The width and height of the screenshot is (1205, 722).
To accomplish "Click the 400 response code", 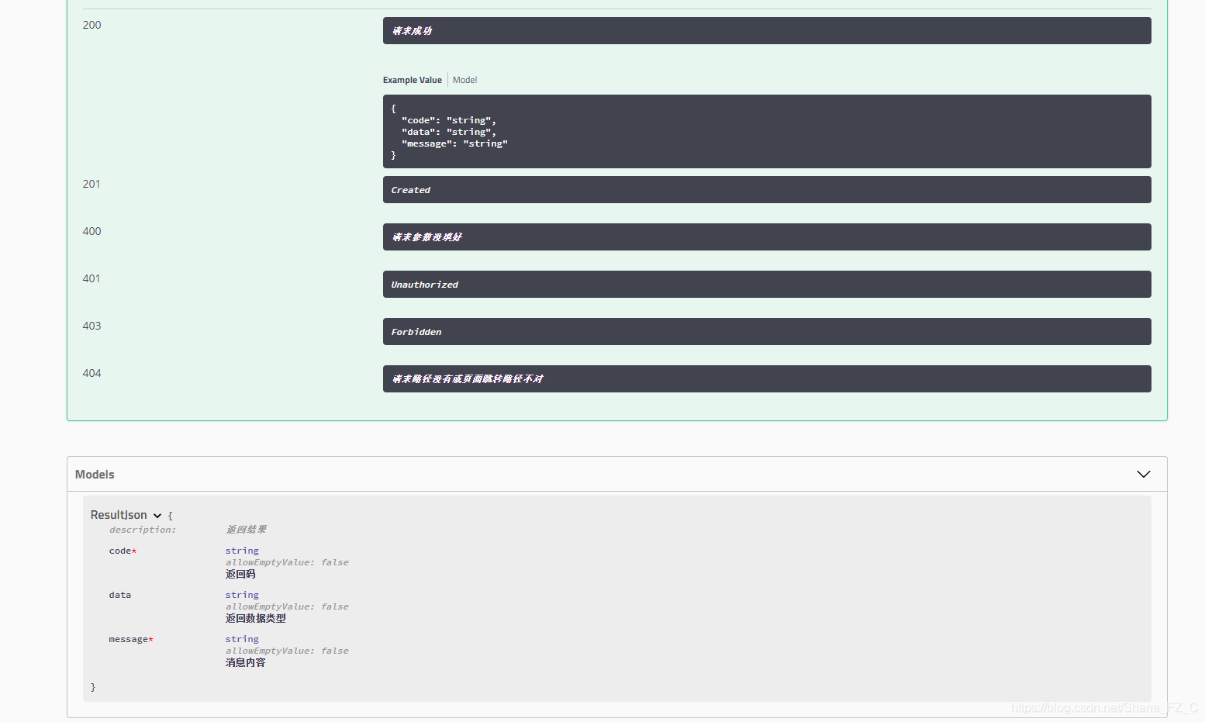I will [91, 231].
